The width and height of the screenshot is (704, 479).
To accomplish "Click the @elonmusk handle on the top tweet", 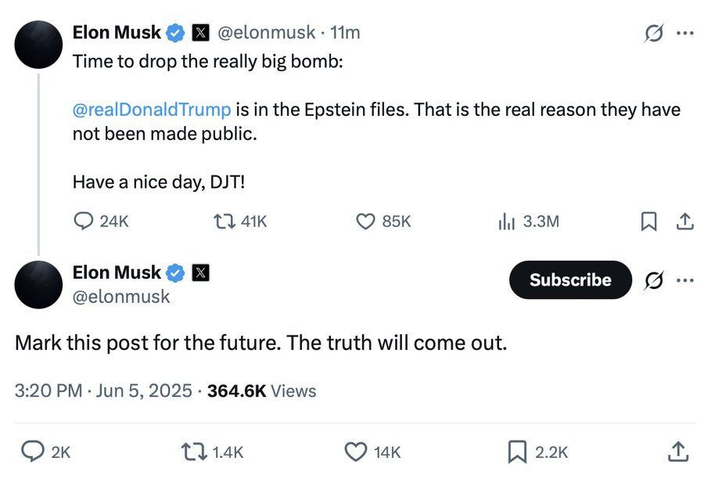I will click(x=268, y=33).
